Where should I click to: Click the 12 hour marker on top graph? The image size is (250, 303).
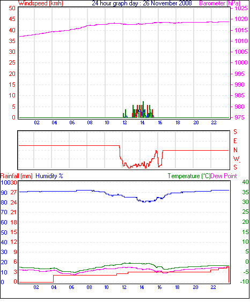coord(124,123)
